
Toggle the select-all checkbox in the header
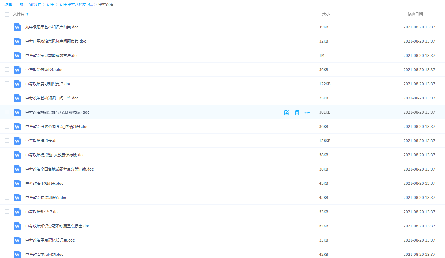7,15
